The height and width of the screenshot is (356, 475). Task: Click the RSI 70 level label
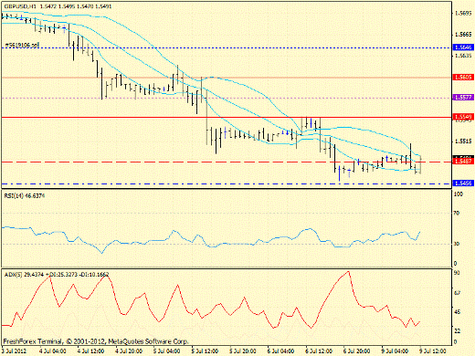click(457, 213)
